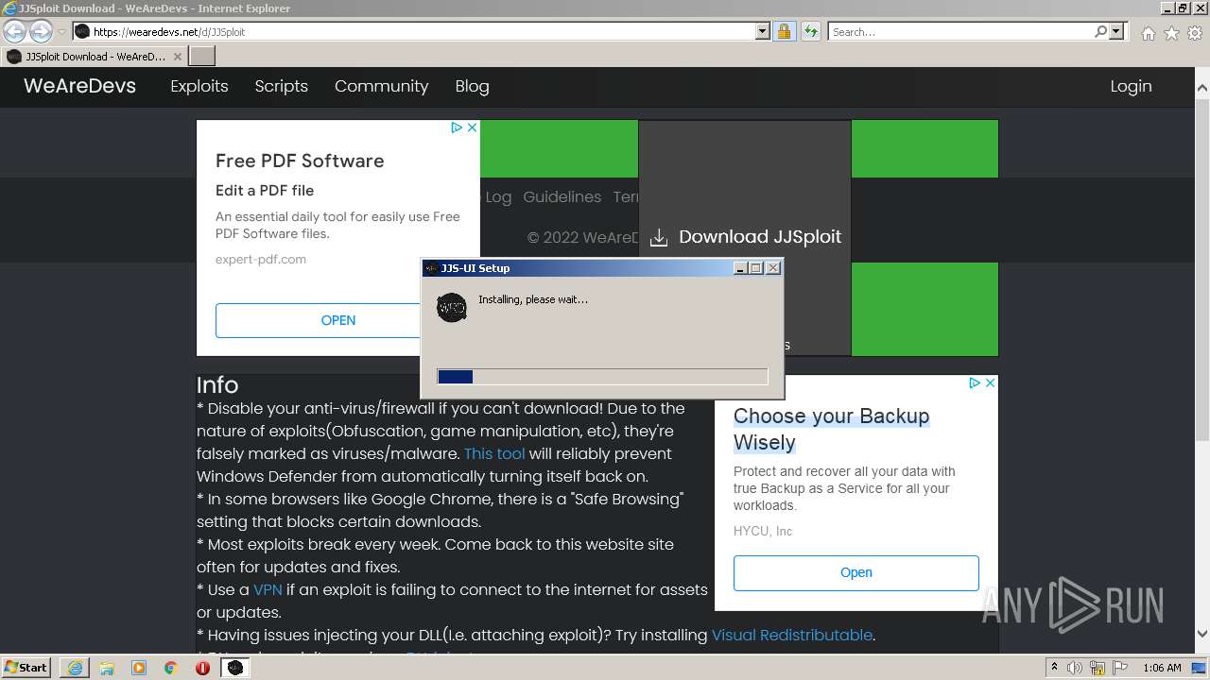This screenshot has height=680, width=1210.
Task: Click the WeAreDevs site logo
Action: (79, 86)
